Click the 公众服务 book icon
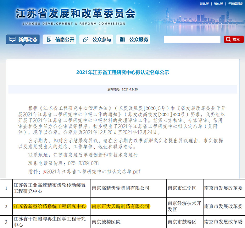 [123, 40]
